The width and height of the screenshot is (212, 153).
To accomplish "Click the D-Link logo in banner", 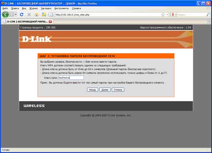I will [37, 39].
